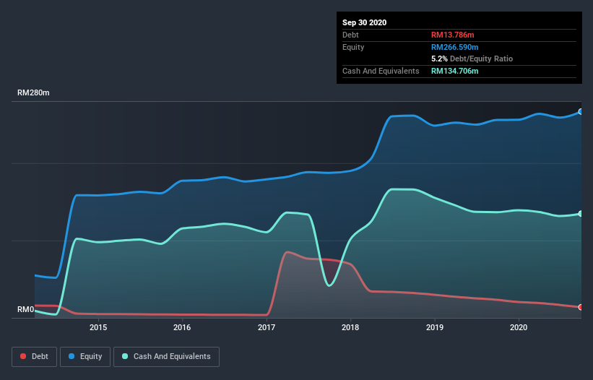Screen dimensions: 593x380
Task: Click the Debt row label in tooltip
Action: pyautogui.click(x=350, y=35)
